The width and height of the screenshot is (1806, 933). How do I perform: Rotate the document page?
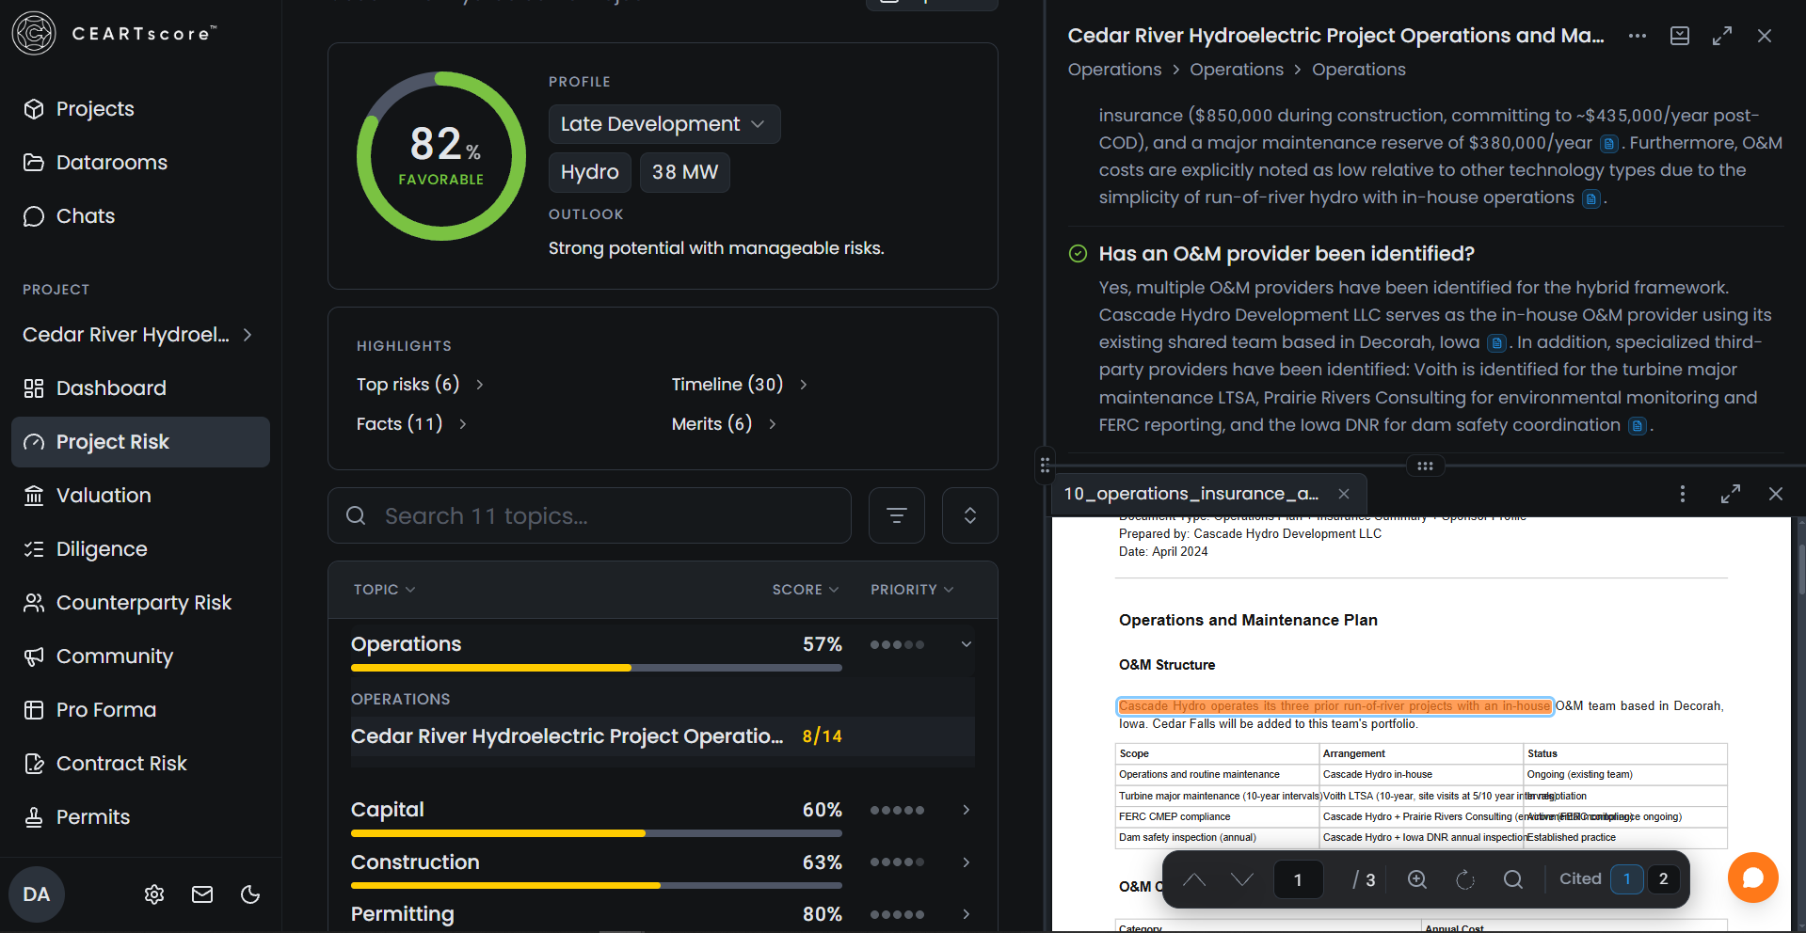point(1465,879)
